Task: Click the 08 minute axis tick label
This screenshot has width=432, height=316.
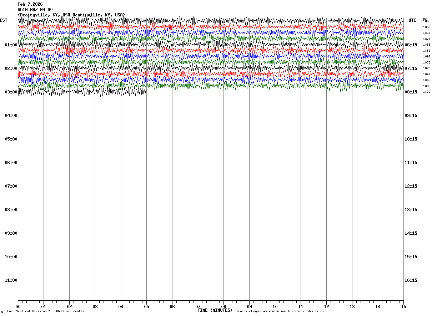Action: [x=223, y=307]
